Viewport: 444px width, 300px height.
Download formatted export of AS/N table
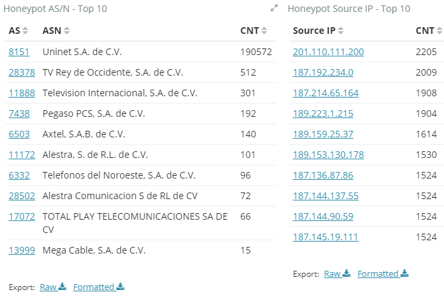(99, 287)
